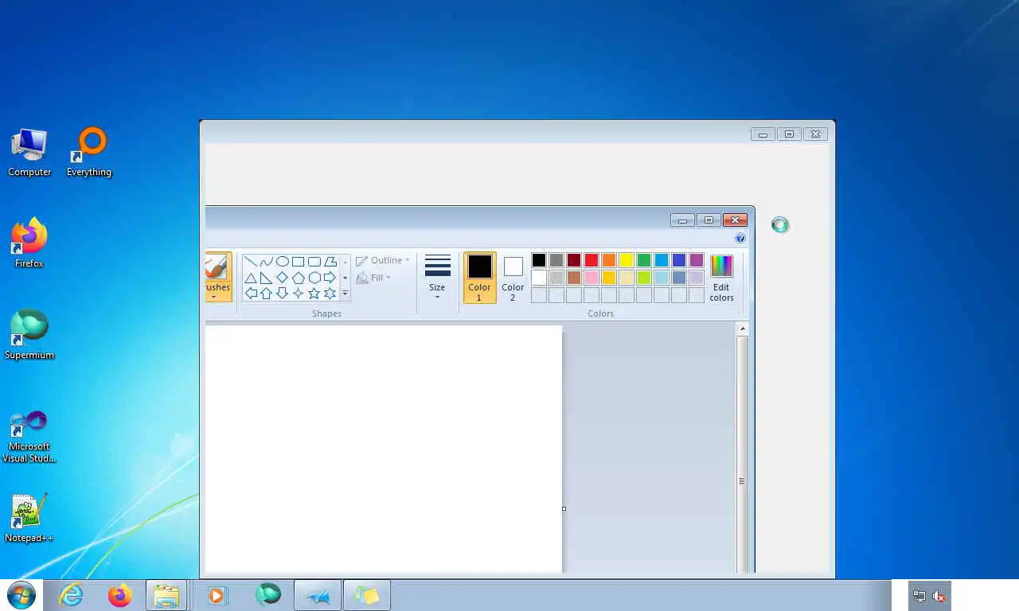Pick the black color swatch
This screenshot has height=611, width=1019.
539,260
